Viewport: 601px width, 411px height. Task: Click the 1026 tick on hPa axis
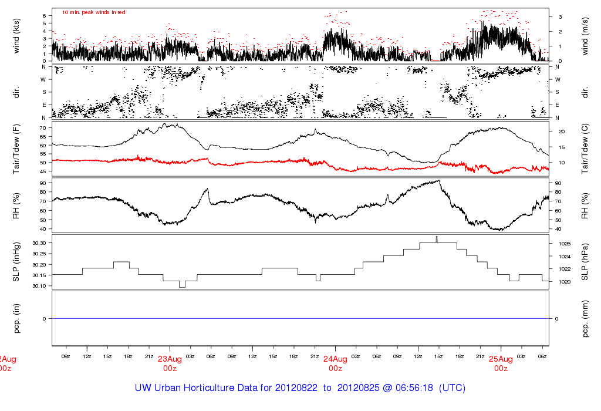coord(565,244)
